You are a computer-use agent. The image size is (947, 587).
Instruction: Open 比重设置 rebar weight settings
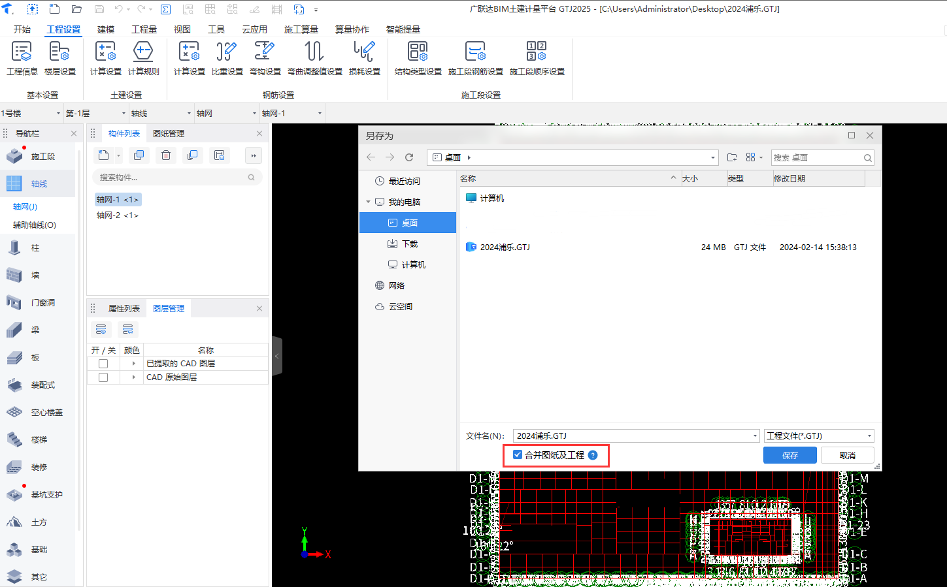click(227, 58)
